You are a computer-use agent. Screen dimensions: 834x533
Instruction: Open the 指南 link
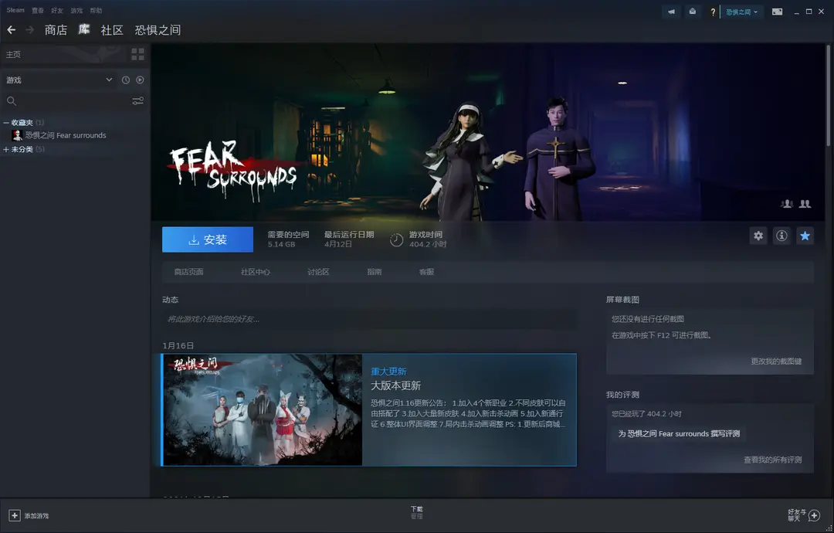tap(374, 272)
